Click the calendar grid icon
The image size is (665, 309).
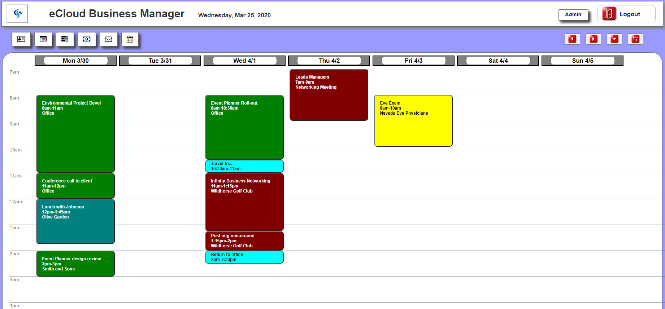[130, 39]
